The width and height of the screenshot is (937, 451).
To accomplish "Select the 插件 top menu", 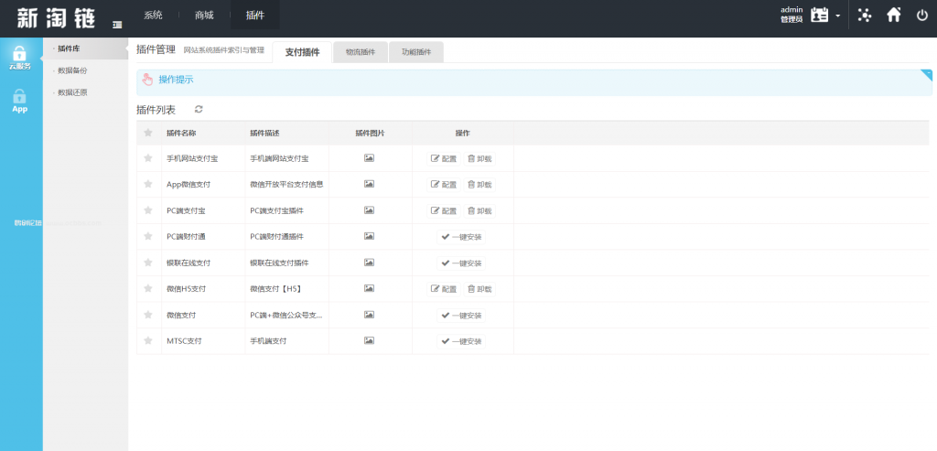I will coord(255,16).
